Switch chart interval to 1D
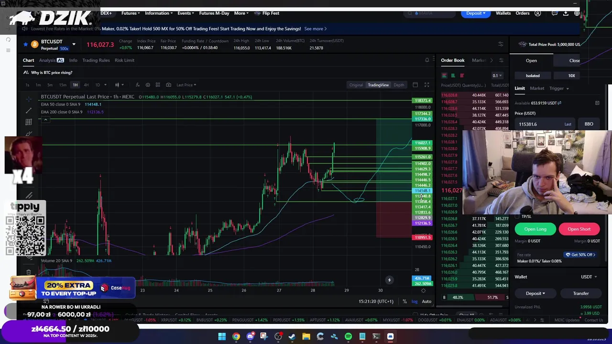The width and height of the screenshot is (612, 344). pyautogui.click(x=98, y=85)
